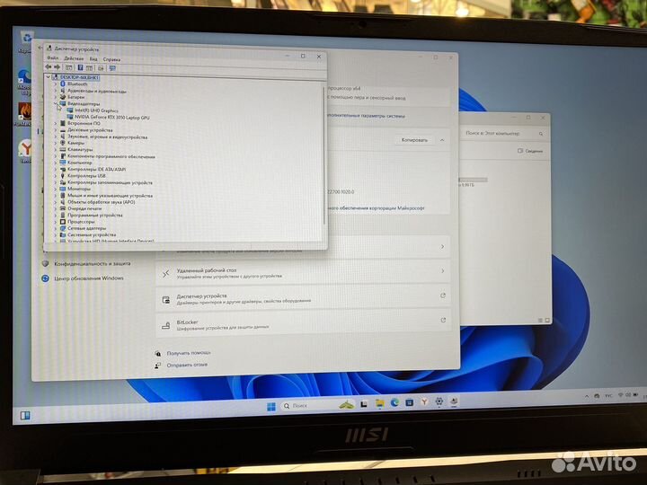This screenshot has height=485, width=647.
Task: Collapse the Видеоадаптеры category
Action: pos(55,104)
